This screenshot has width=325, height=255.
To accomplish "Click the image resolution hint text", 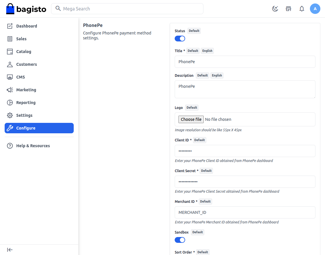I will 208,130.
